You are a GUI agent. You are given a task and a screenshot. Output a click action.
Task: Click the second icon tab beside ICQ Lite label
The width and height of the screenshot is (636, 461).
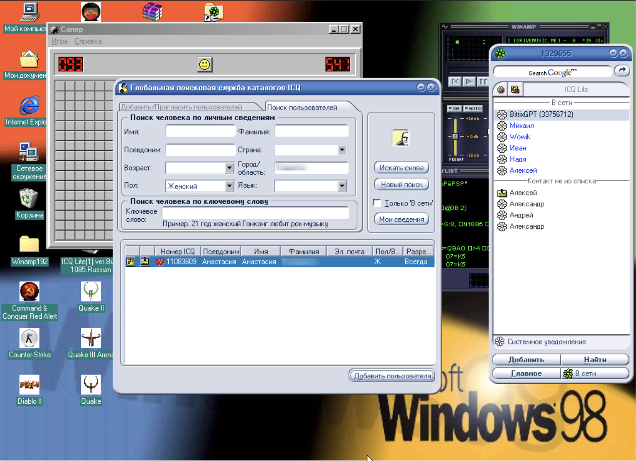[x=515, y=90]
